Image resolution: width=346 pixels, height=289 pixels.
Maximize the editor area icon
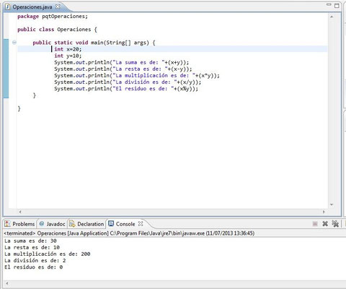[x=337, y=6]
